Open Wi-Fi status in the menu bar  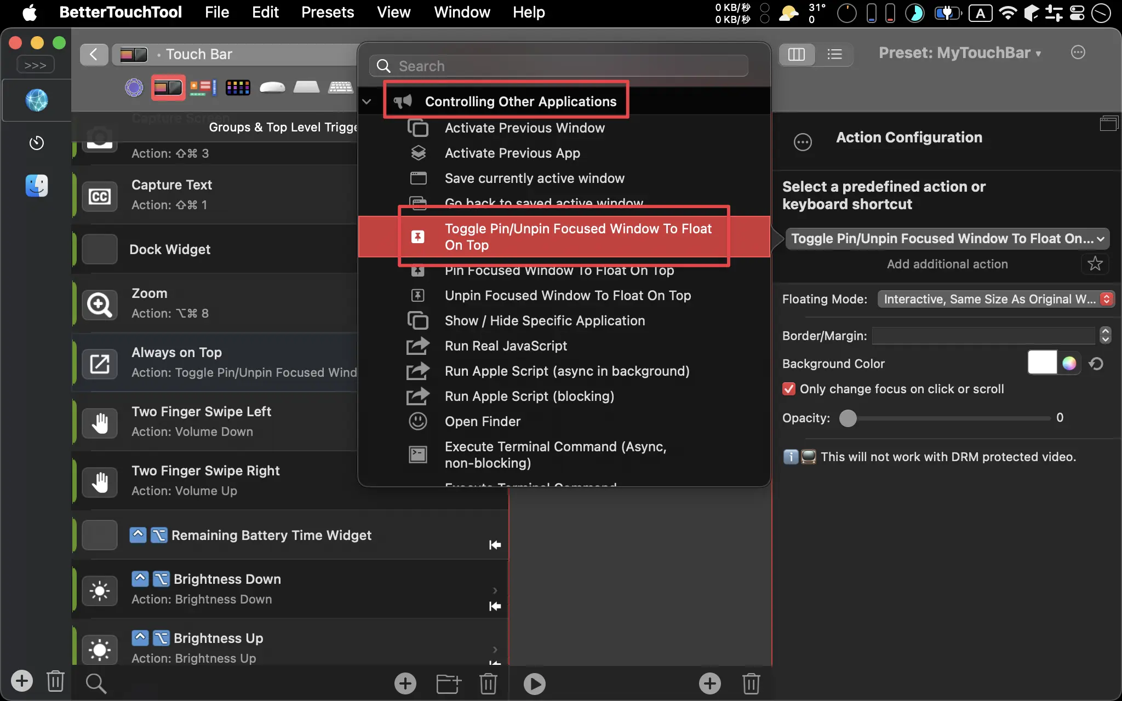pyautogui.click(x=1007, y=12)
